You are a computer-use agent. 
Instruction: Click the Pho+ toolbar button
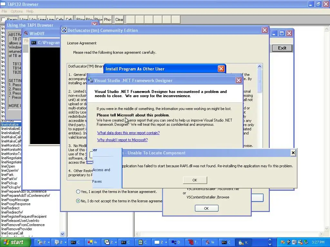[98, 20]
